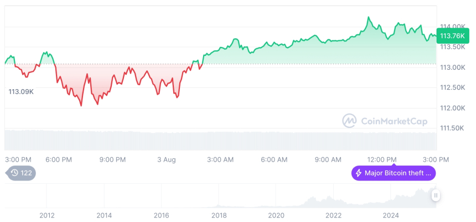476x222 pixels.
Task: Click the navigator range handle at right edge
Action: [x=436, y=195]
